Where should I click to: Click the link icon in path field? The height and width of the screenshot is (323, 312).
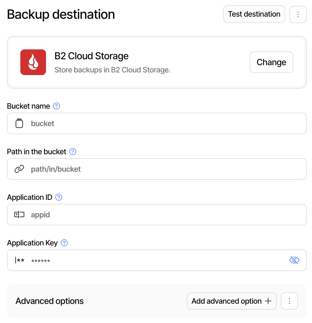click(19, 169)
